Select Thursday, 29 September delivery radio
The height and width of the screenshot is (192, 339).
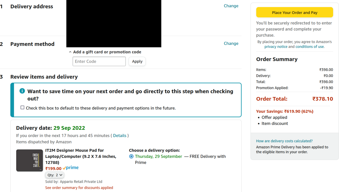pyautogui.click(x=131, y=156)
